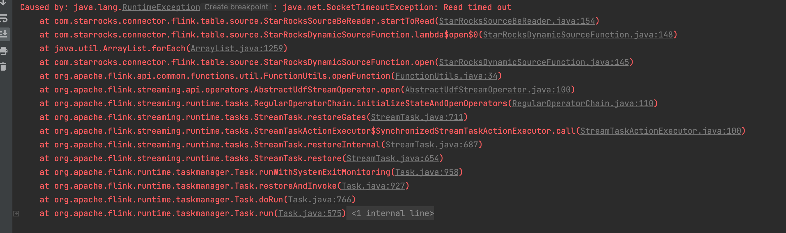
Task: Click the down arrow icon at top of gutter
Action: [x=3, y=3]
